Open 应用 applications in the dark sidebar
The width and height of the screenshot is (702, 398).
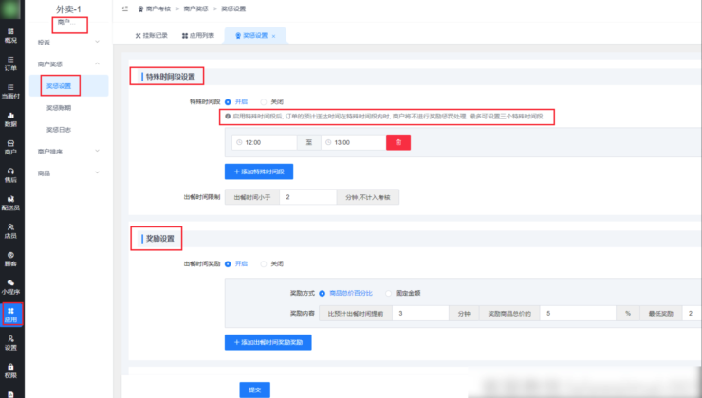point(10,315)
